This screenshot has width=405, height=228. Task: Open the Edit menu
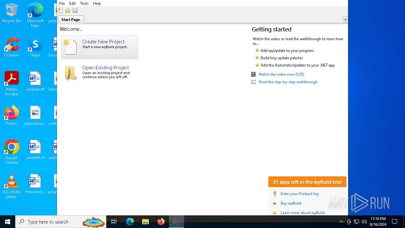(x=72, y=3)
